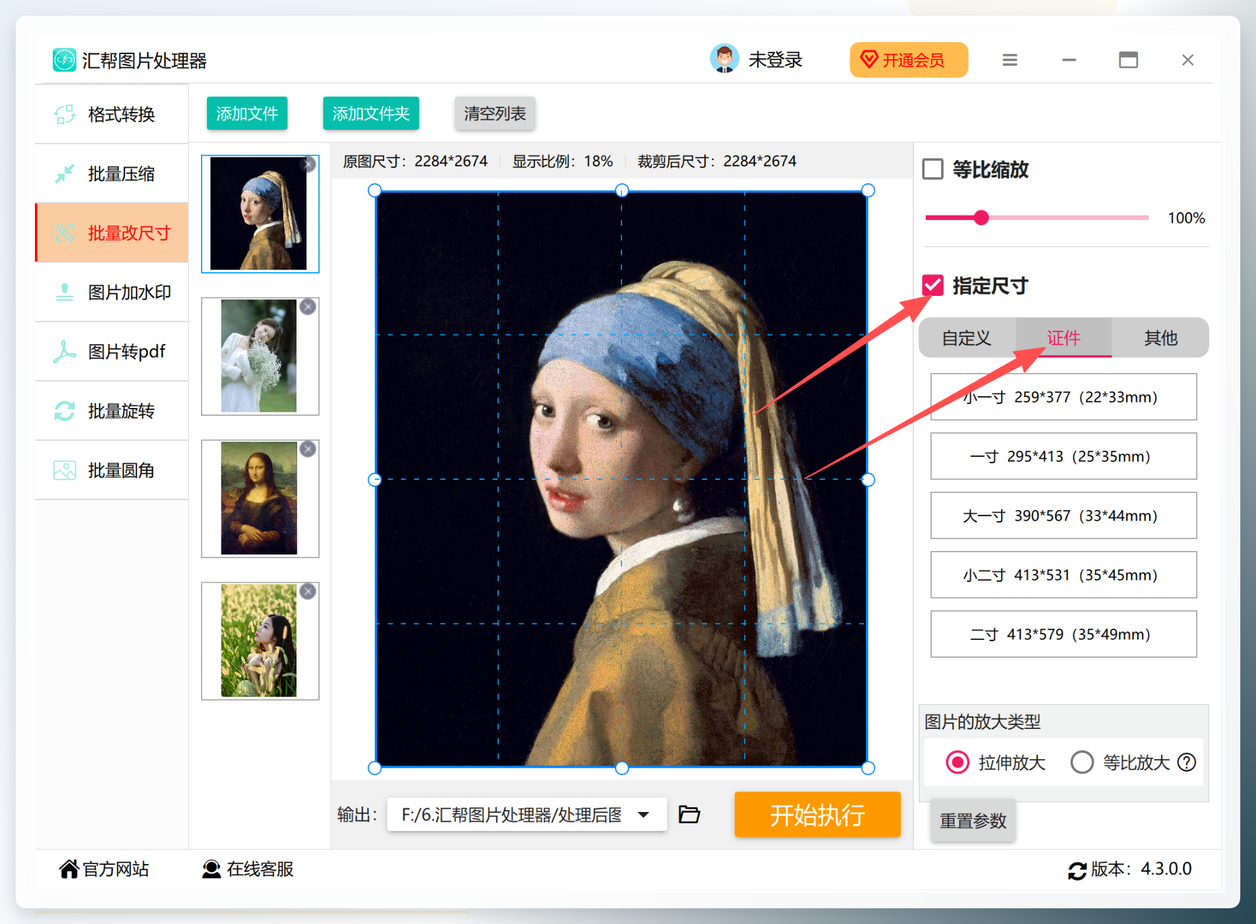Click the 裁剪后尺寸: 2284*2674 text

717,161
